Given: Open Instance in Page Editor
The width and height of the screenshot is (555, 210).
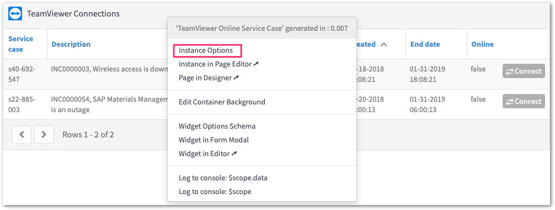Looking at the screenshot, I should pyautogui.click(x=218, y=64).
